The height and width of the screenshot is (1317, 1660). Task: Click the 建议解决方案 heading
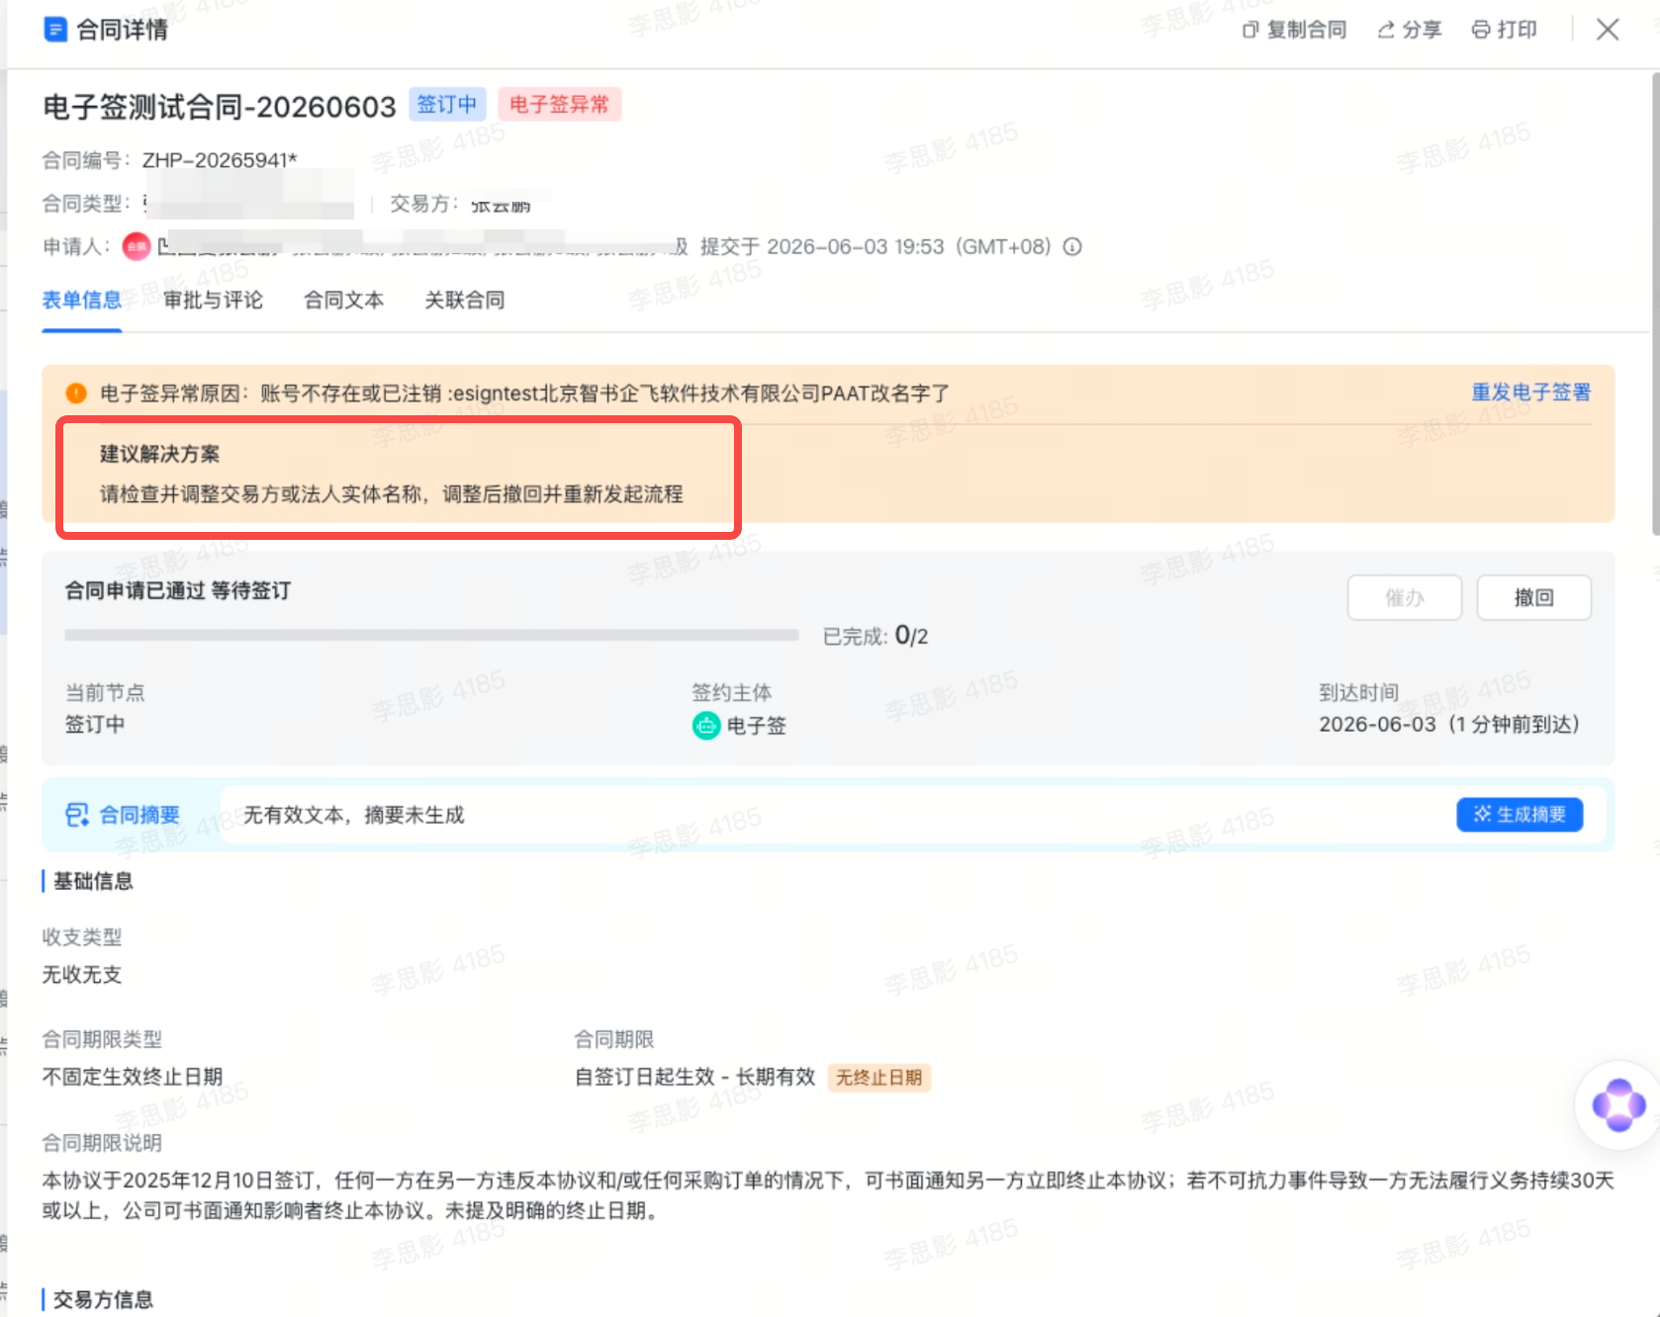coord(159,454)
